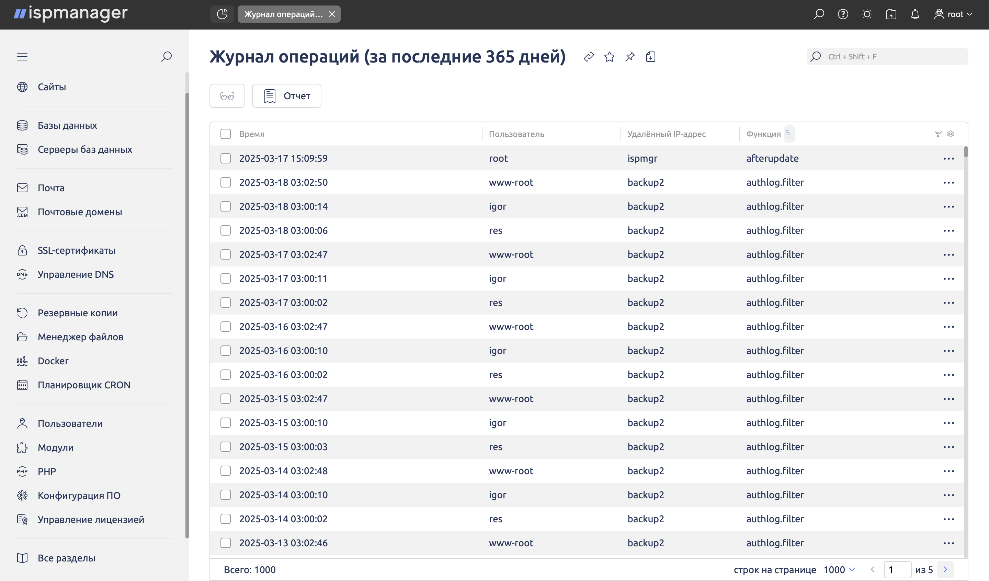Click the Модули puzzle icon

pos(22,447)
